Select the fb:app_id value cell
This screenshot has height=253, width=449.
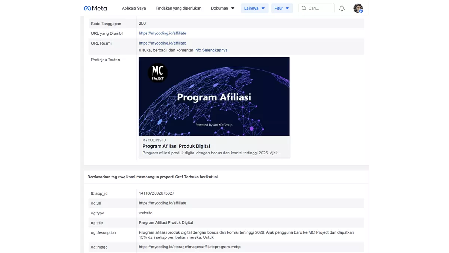coord(156,193)
